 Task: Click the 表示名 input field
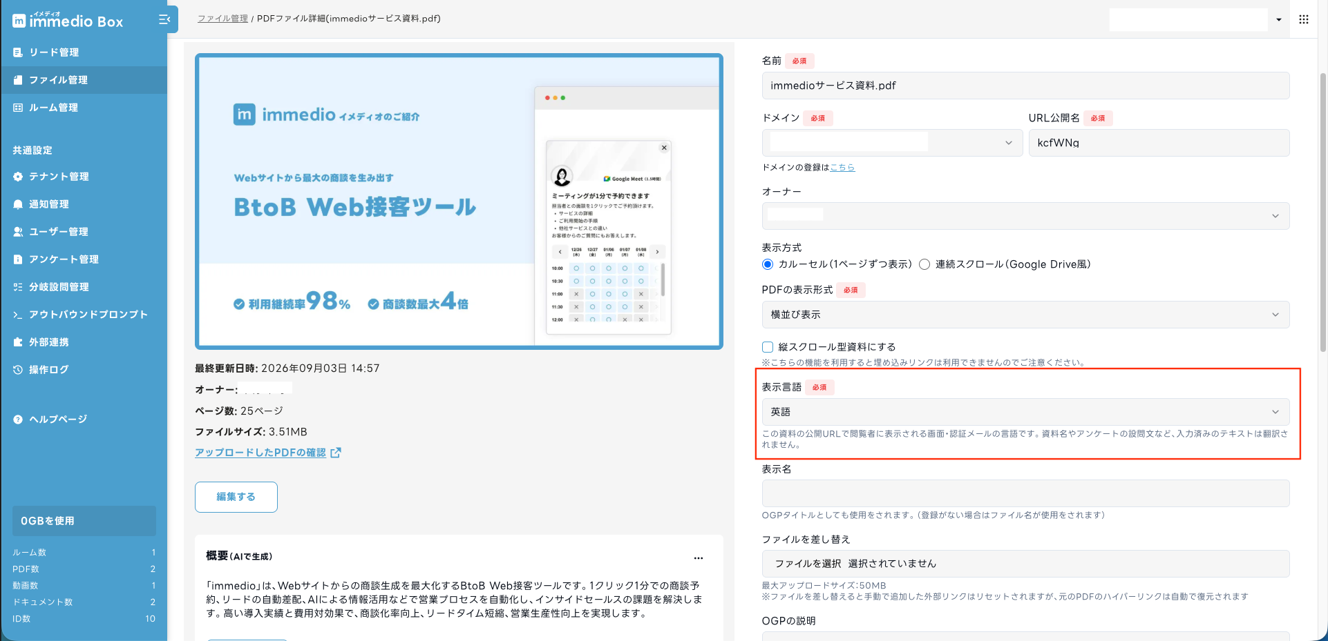(x=1025, y=493)
